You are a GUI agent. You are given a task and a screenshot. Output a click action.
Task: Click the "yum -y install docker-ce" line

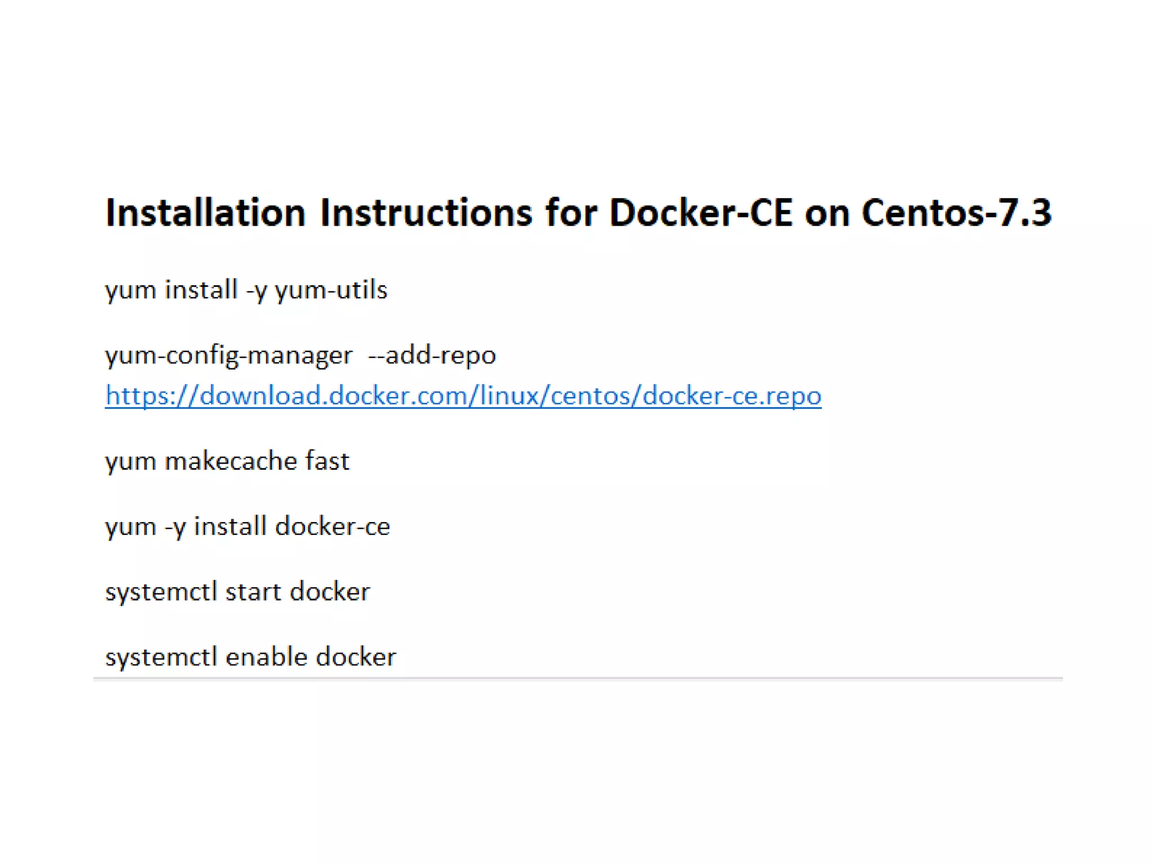point(247,527)
